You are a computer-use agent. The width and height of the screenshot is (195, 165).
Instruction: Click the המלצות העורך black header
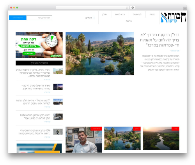pyautogui.click(x=39, y=63)
